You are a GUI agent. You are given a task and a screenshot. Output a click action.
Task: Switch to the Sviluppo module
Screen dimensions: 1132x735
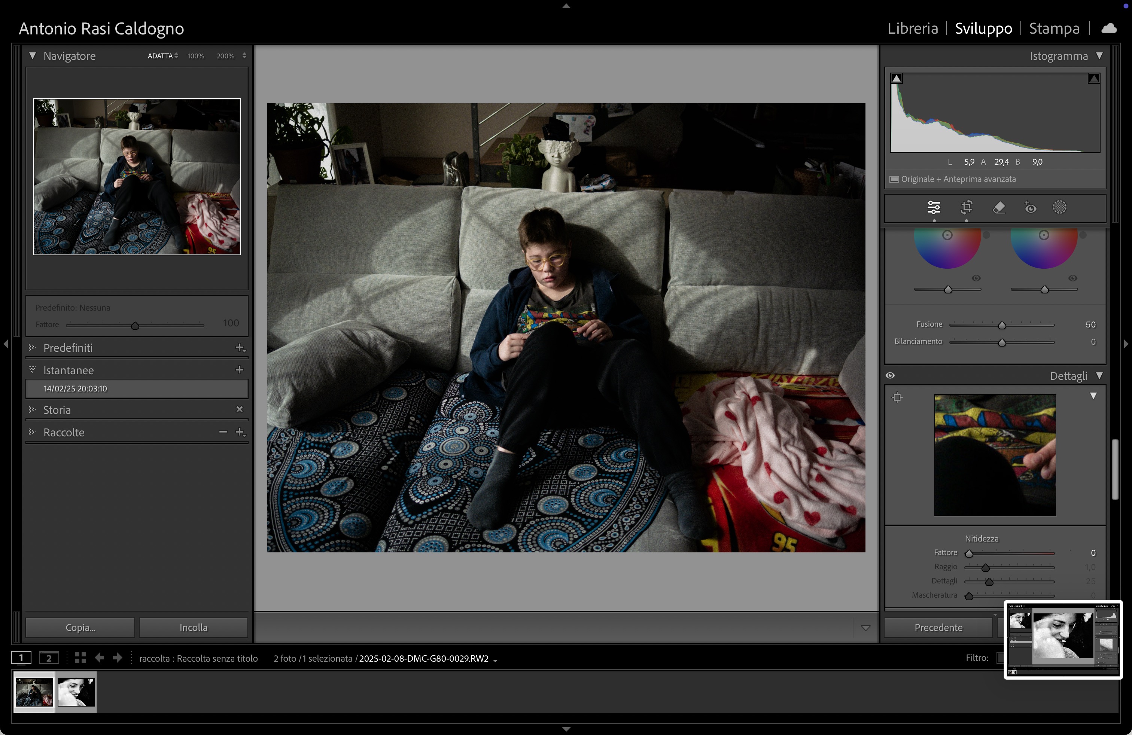click(984, 28)
